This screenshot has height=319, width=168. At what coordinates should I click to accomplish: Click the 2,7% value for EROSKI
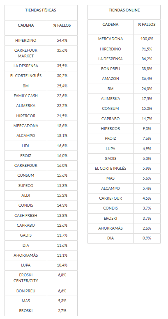click(x=62, y=311)
